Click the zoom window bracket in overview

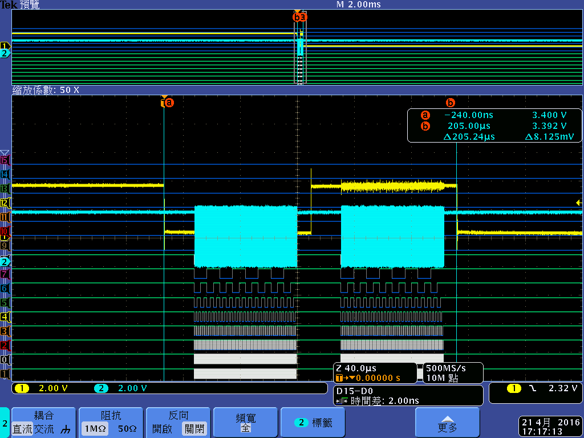pos(300,48)
